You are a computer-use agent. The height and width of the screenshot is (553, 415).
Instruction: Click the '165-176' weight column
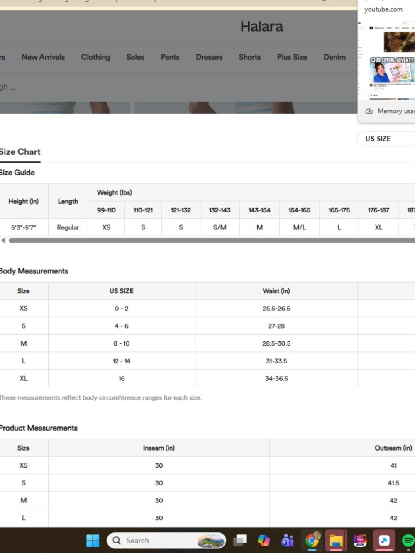[339, 210]
